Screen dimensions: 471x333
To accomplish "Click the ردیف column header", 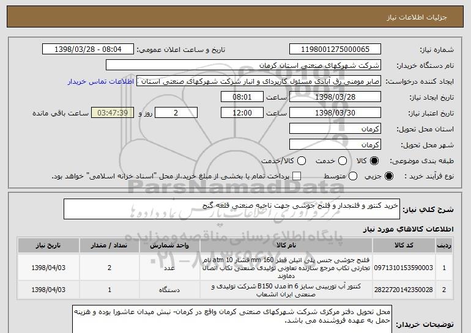I will [x=444, y=246].
